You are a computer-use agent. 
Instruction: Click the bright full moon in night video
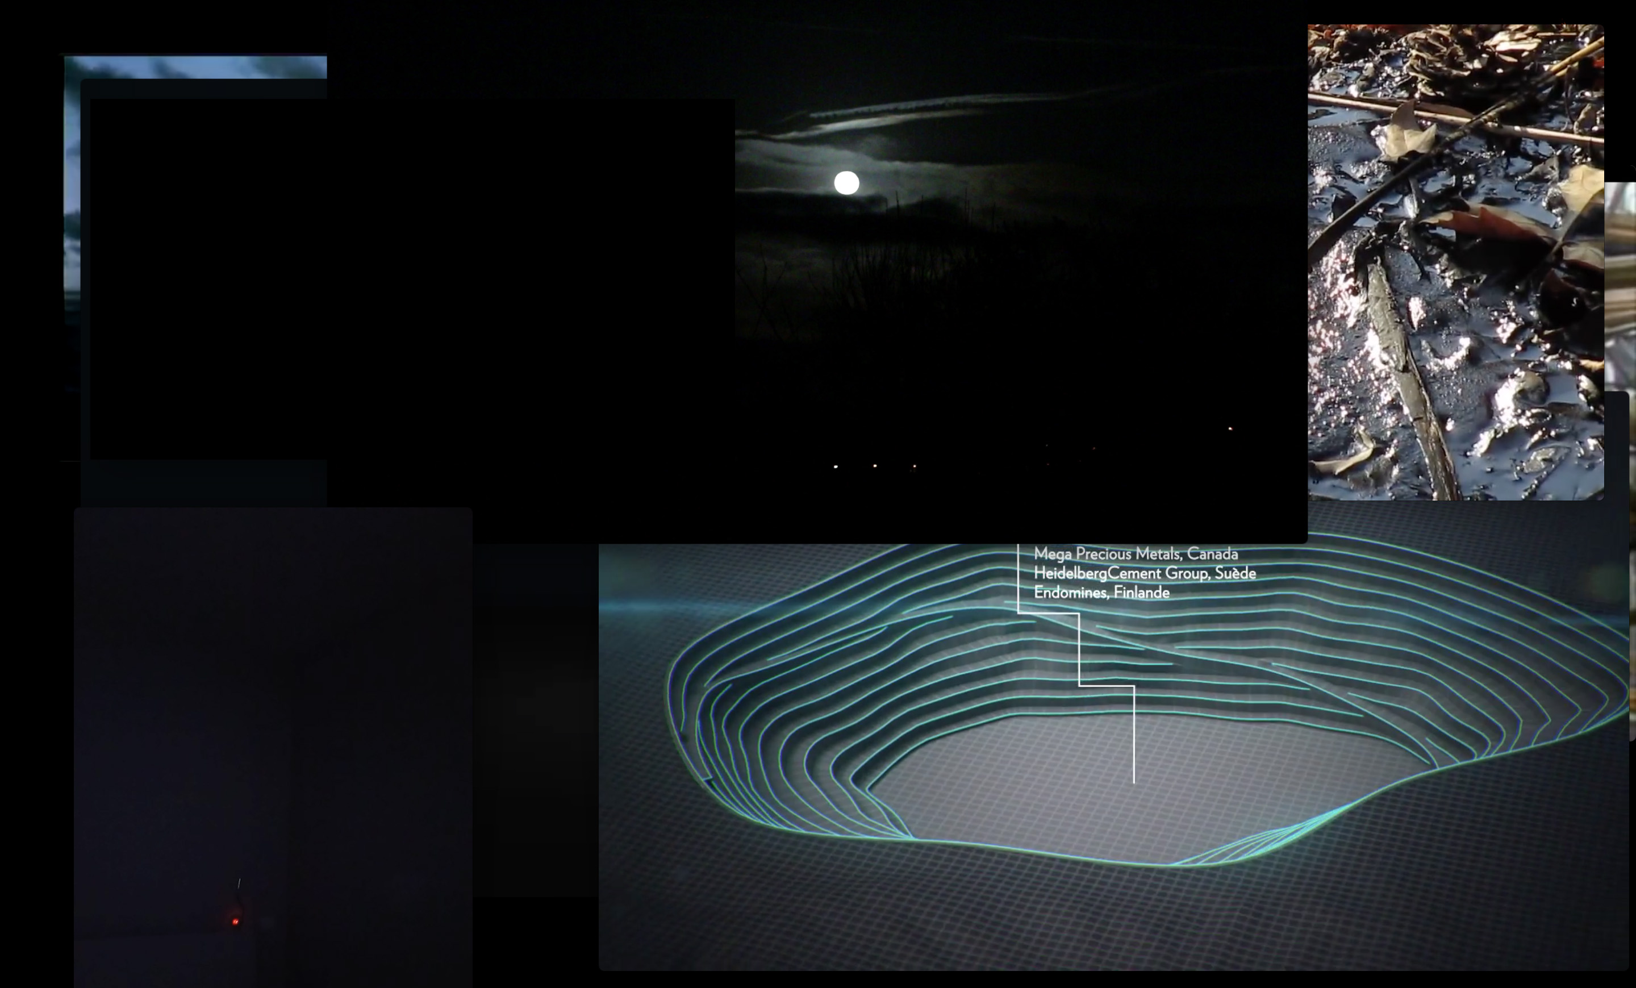(x=846, y=182)
